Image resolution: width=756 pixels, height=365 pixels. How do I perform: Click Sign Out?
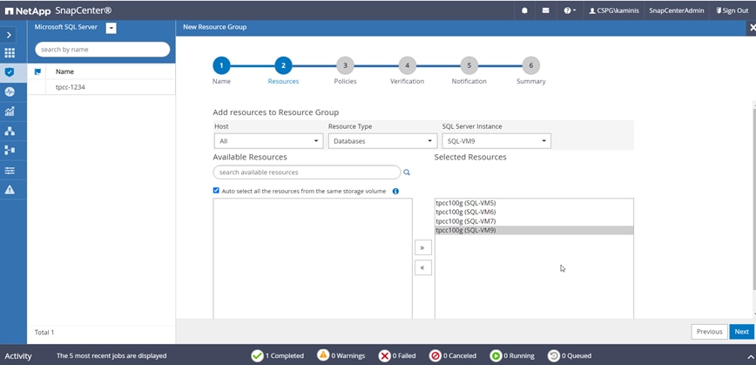pyautogui.click(x=732, y=10)
